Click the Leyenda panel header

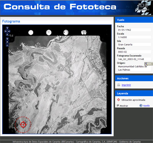point(134,94)
